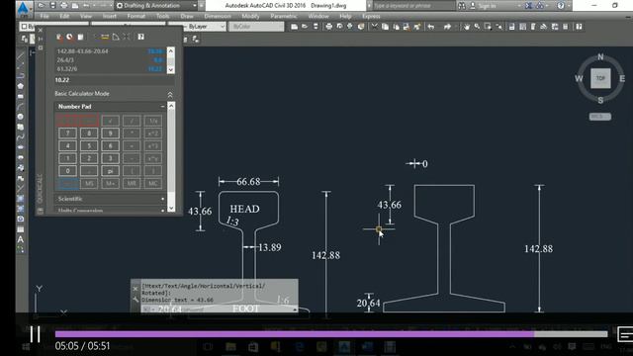
Task: Open the Modify menu
Action: click(250, 16)
